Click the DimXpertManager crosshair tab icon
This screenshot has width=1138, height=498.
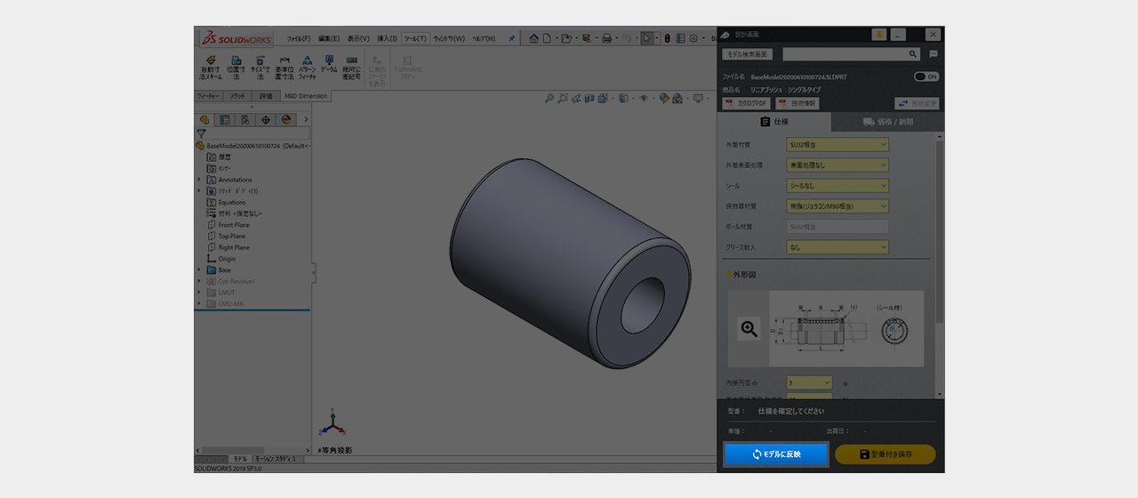(266, 119)
